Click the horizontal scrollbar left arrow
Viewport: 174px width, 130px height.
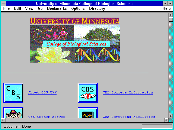point(3,120)
